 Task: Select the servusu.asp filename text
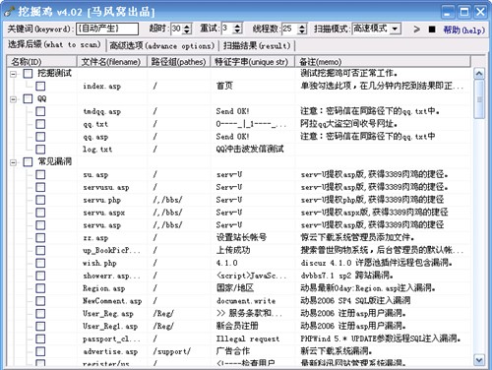(x=106, y=187)
